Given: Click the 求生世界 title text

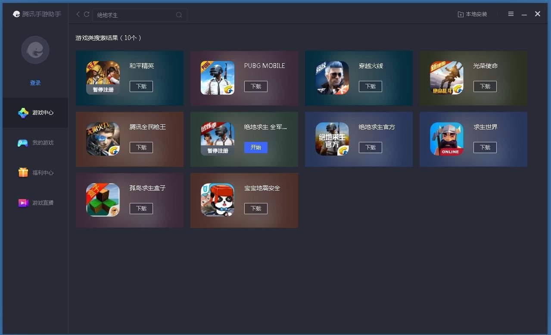Looking at the screenshot, I should [486, 127].
